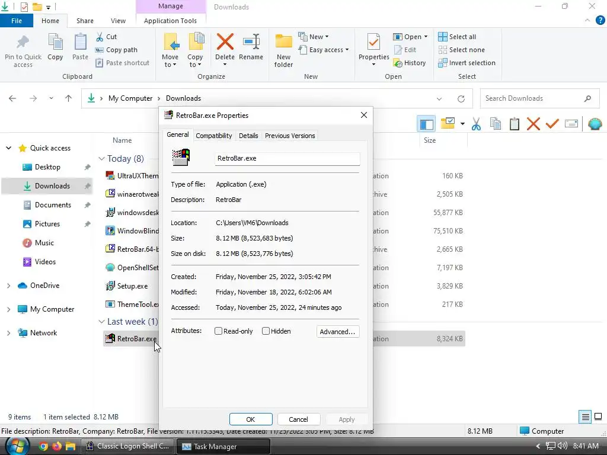Open History in ribbon
The image size is (607, 455).
(410, 63)
